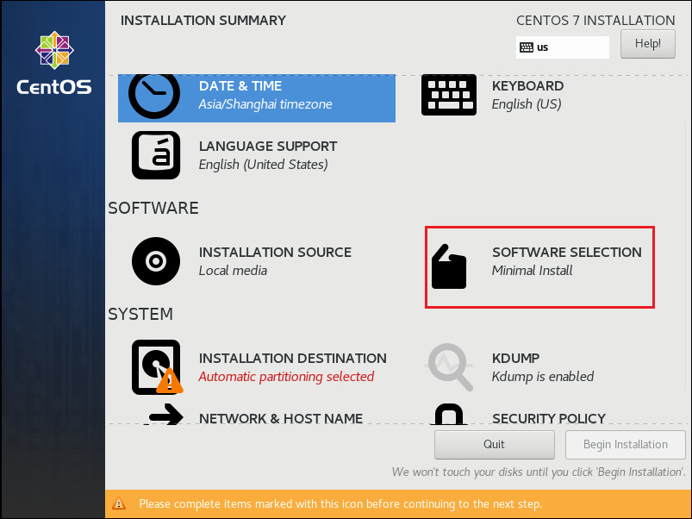Open the INSTALLATION SOURCE label
The height and width of the screenshot is (519, 692).
(275, 252)
